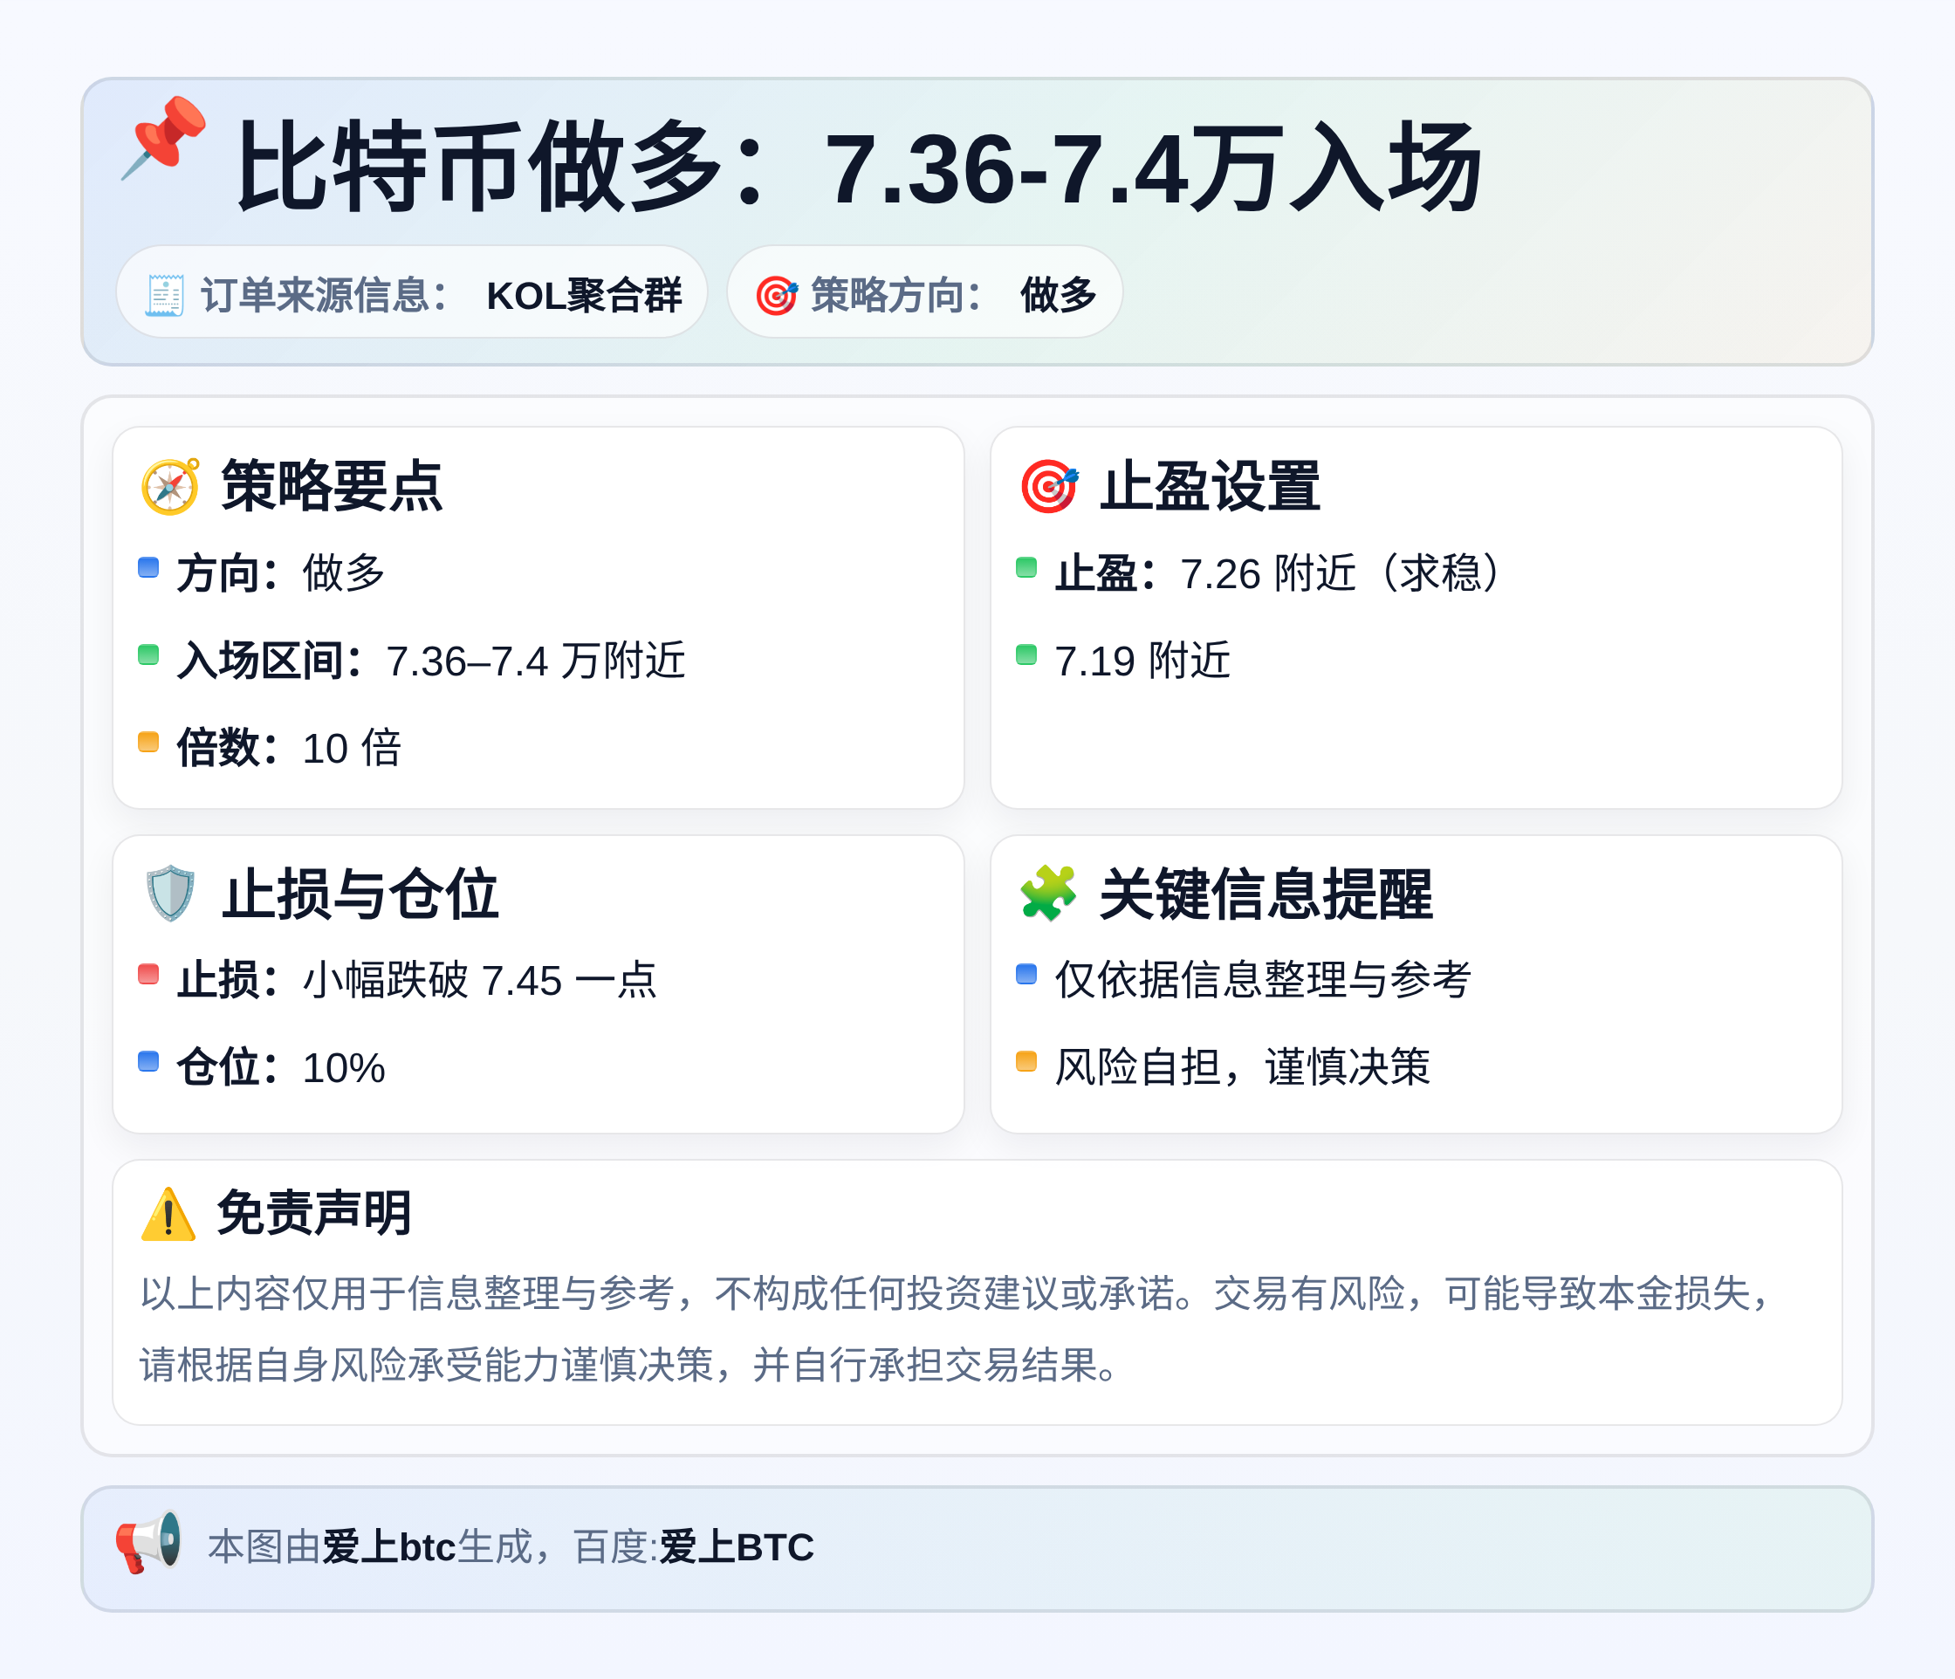The height and width of the screenshot is (1679, 1955).
Task: Click the target icon beside 策略方向
Action: [776, 295]
